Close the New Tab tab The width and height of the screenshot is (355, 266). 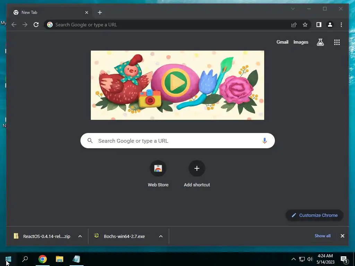(86, 12)
